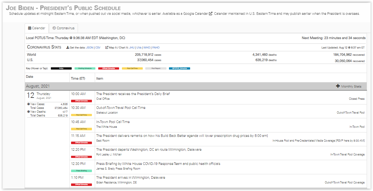The image size is (373, 191).
Task: Click the Official Schedule badge under 10:00 AM
Action: click(81, 101)
